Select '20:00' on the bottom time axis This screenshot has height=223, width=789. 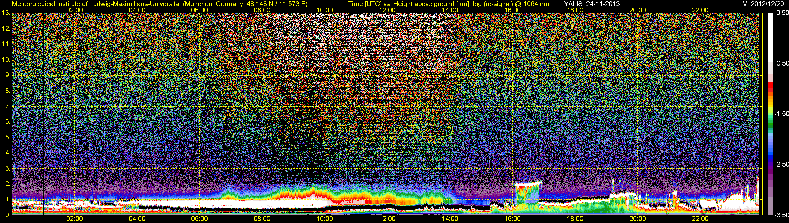(x=638, y=219)
